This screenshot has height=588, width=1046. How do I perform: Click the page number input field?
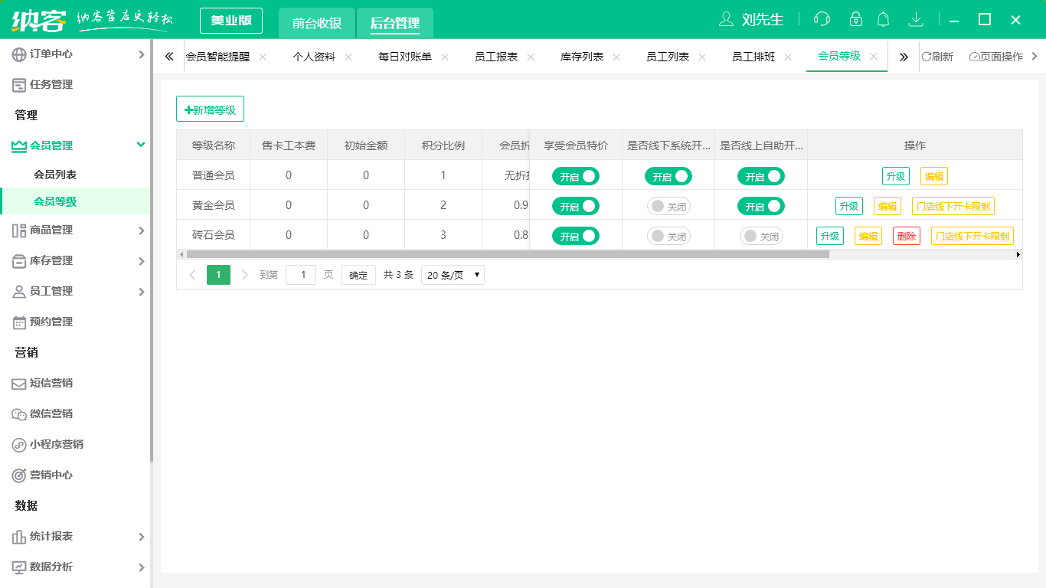(x=300, y=275)
